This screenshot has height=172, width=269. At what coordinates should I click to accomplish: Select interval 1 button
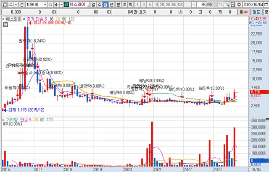click(137, 5)
